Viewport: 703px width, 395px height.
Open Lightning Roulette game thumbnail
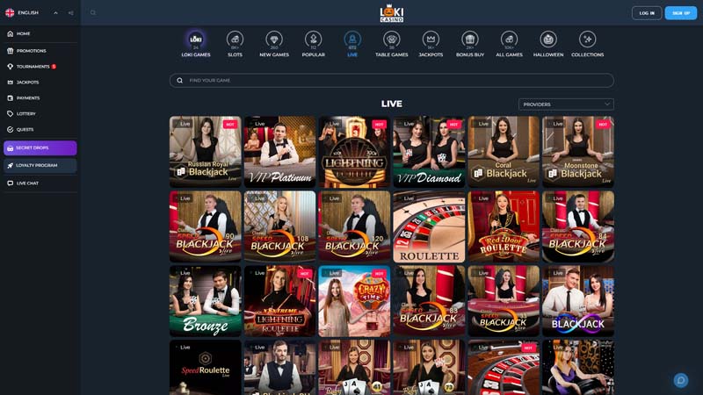click(354, 152)
